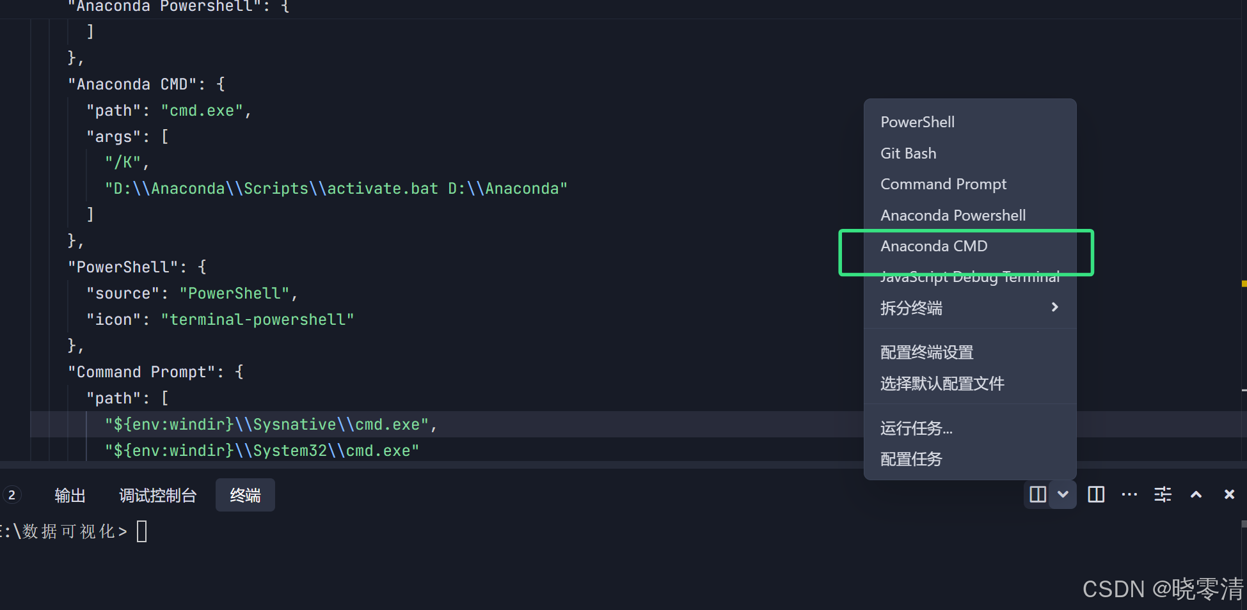Image resolution: width=1247 pixels, height=610 pixels.
Task: Click 配置终端设置 in the menu
Action: coord(926,352)
